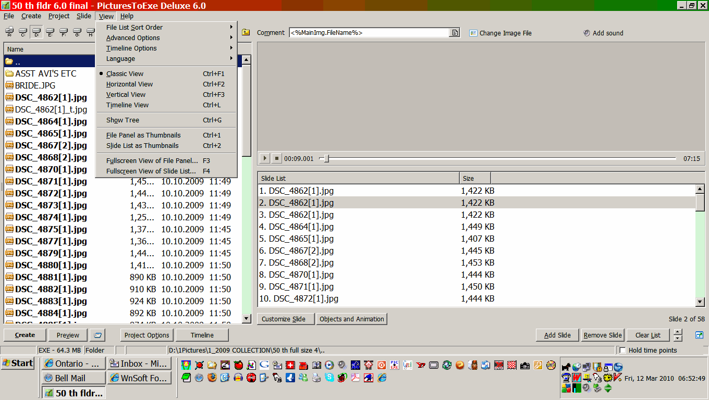Screen dimensions: 709x400
Task: Open the comment template insert button
Action: click(x=455, y=32)
